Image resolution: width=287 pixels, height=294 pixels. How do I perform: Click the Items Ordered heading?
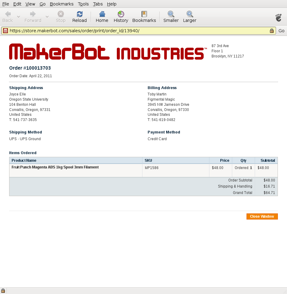pos(23,153)
